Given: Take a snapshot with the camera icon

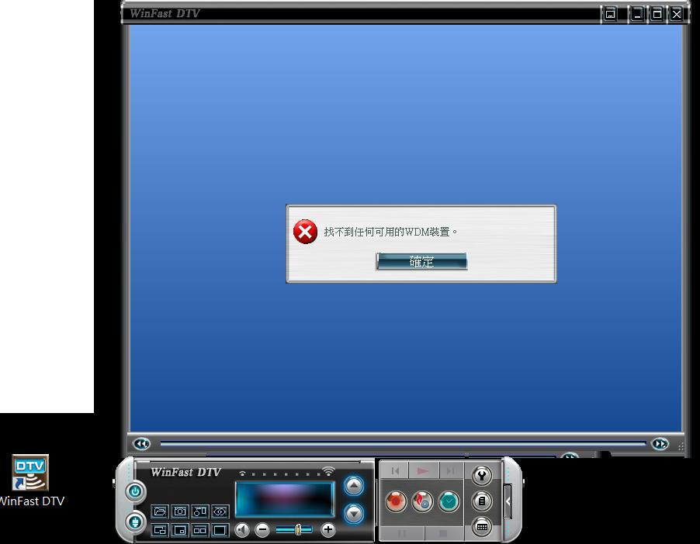Looking at the screenshot, I should [179, 511].
